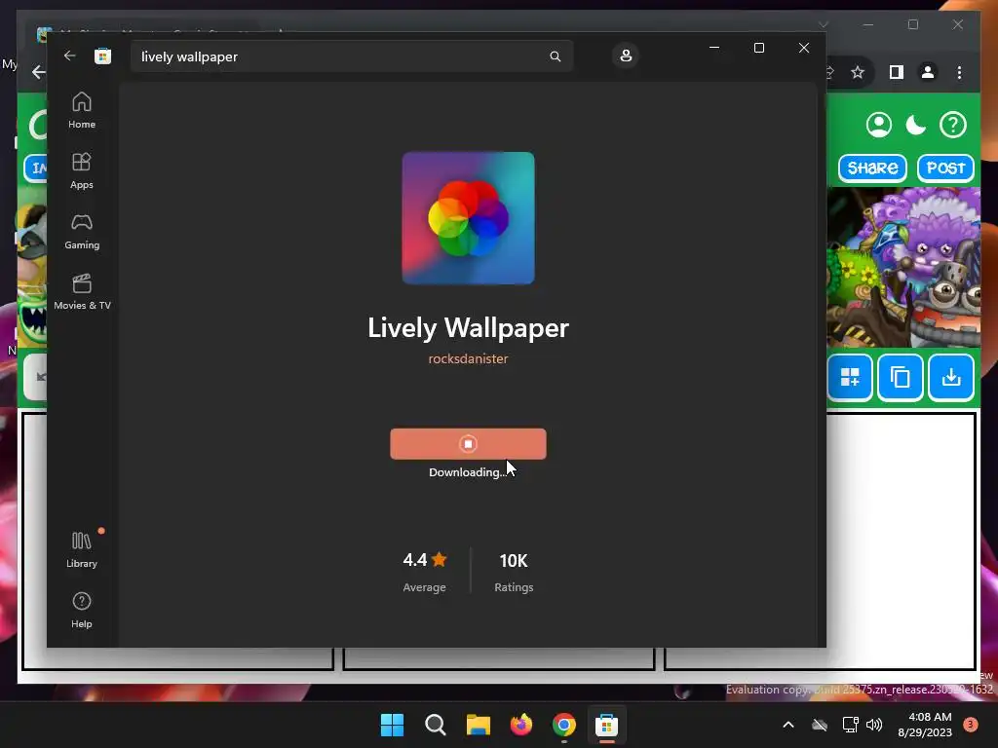Minimize the Microsoft Store window
The image size is (998, 748).
[x=714, y=48]
